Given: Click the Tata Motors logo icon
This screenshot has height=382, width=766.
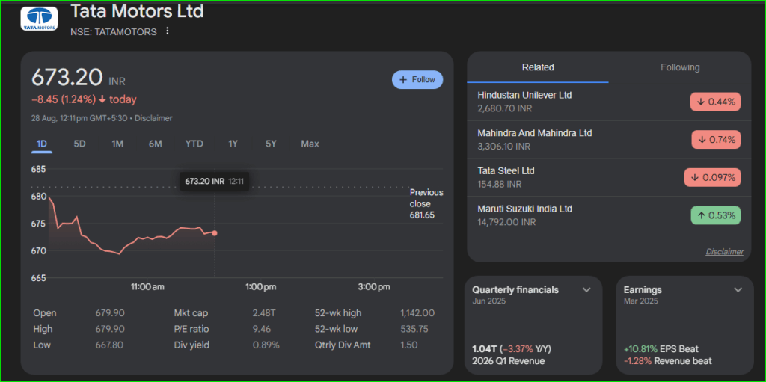Looking at the screenshot, I should pyautogui.click(x=38, y=19).
